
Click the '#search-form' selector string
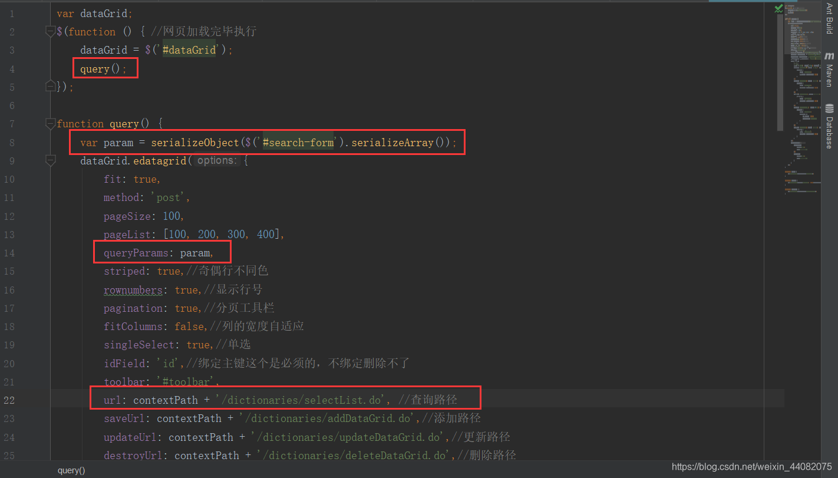(298, 143)
